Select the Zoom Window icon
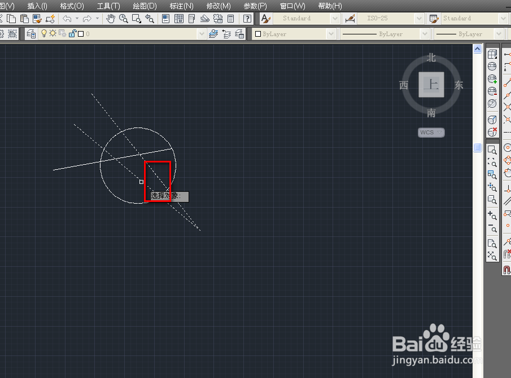This screenshot has width=511, height=378. (137, 19)
